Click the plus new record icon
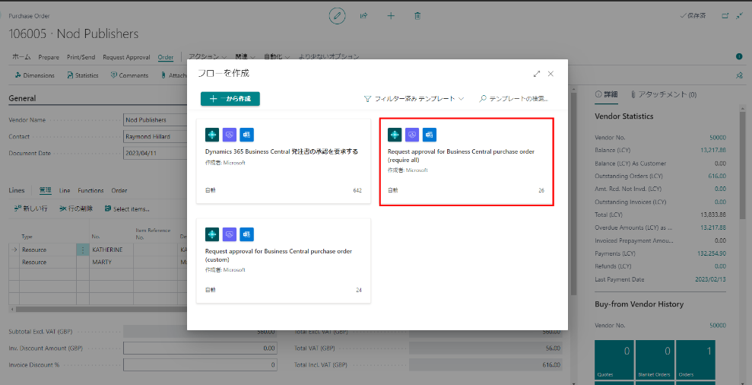 point(391,16)
